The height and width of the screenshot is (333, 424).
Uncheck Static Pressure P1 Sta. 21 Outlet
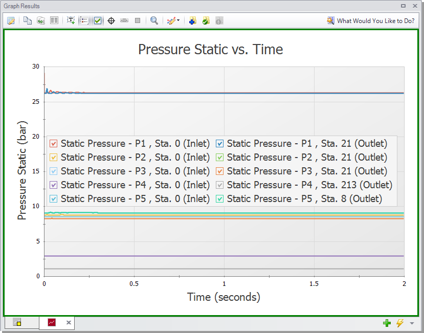[219, 144]
